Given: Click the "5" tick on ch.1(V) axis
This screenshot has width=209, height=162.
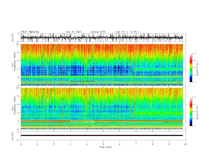Looking at the screenshot, I should 18,33.
